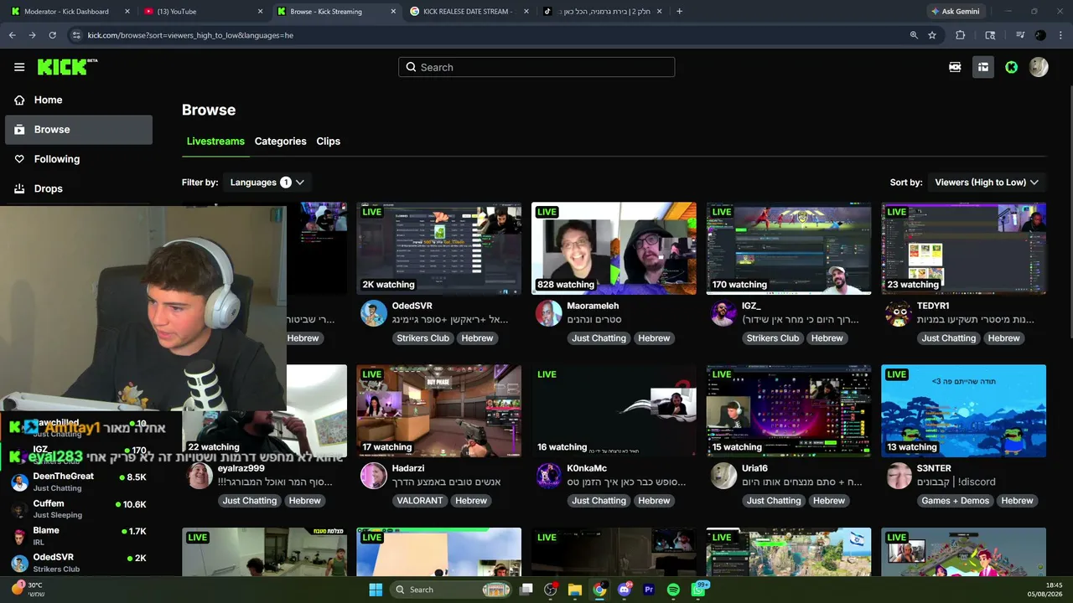The width and height of the screenshot is (1073, 603).
Task: Click Games + Demos tag under S3NTER
Action: tap(956, 501)
